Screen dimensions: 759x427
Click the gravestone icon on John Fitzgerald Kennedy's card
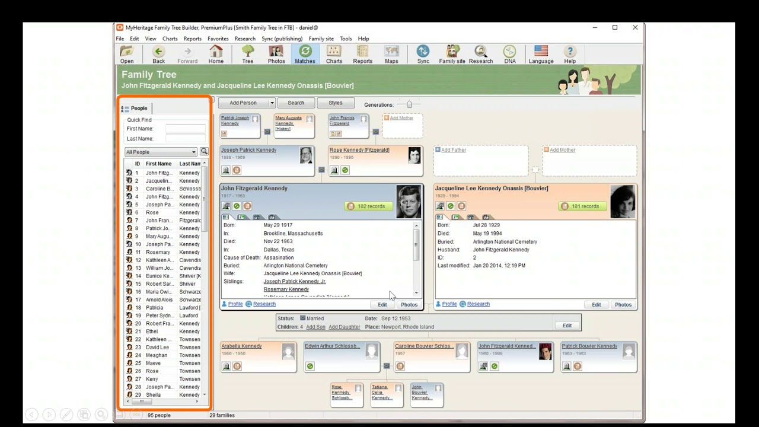tap(226, 206)
